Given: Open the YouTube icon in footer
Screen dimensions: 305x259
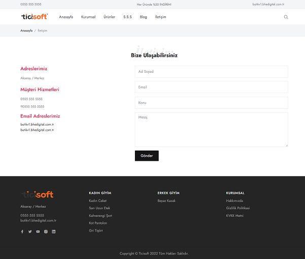Looking at the screenshot, I should point(38,232).
